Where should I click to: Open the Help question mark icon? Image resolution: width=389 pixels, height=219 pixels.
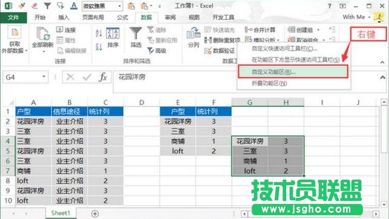coord(330,5)
